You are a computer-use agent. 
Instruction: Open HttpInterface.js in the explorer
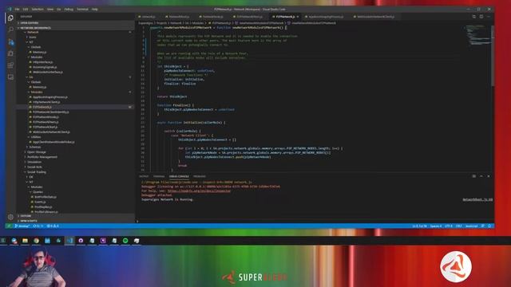pyautogui.click(x=42, y=62)
